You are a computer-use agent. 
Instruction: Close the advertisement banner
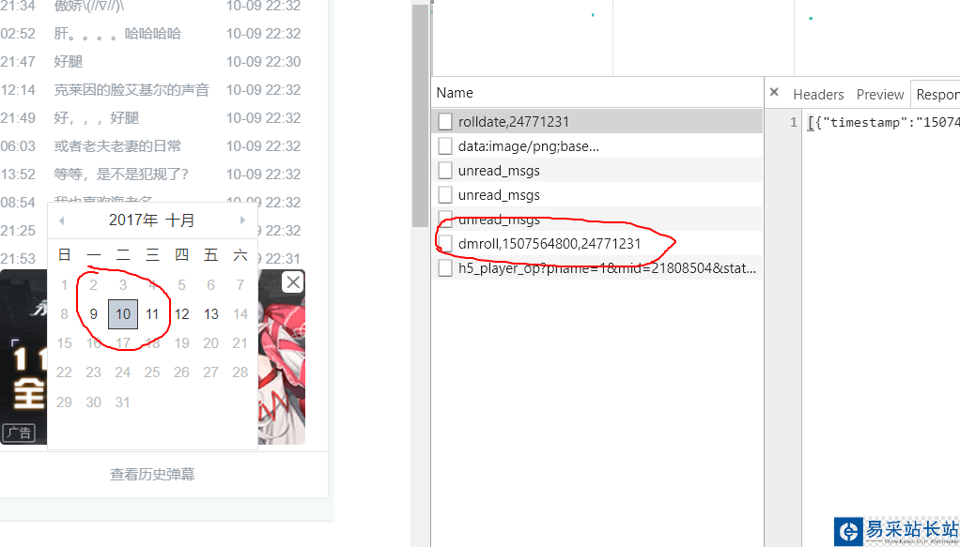[293, 282]
